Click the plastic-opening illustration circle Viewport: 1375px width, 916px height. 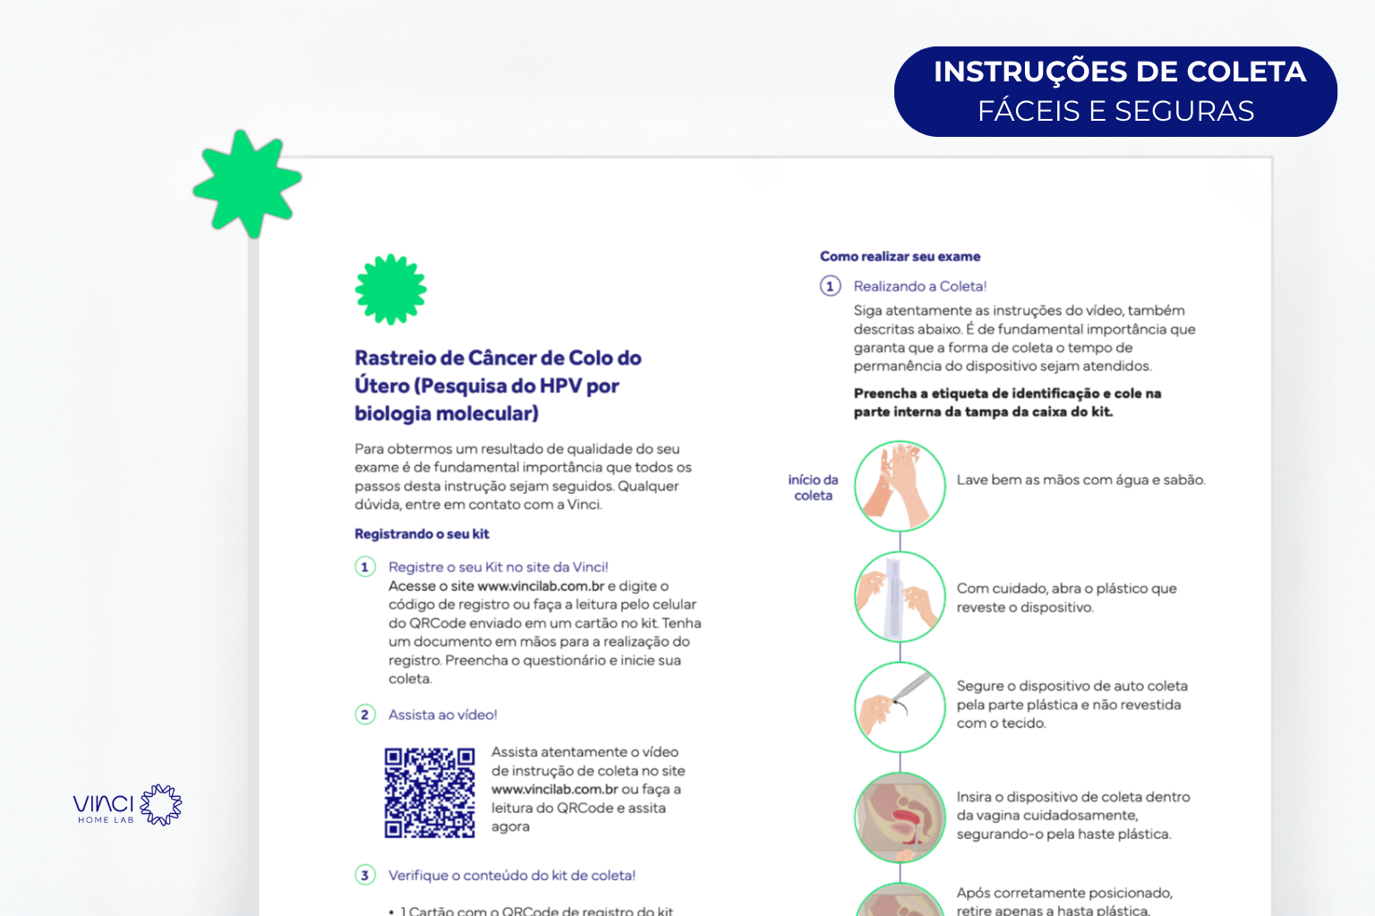pos(900,597)
